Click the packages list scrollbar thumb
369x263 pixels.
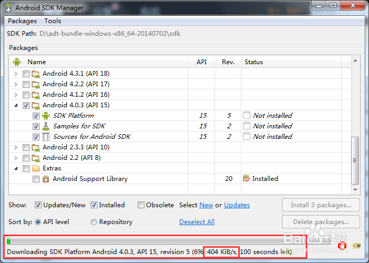pos(355,160)
